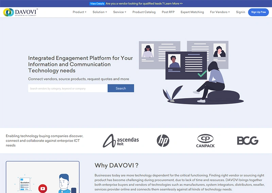Click the HP logo

(x=163, y=140)
